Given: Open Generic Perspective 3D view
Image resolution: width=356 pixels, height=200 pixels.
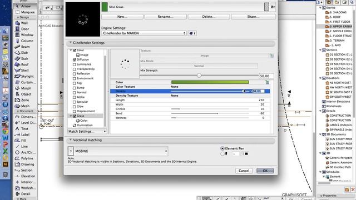Looking at the screenshot, I should pyautogui.click(x=339, y=158).
